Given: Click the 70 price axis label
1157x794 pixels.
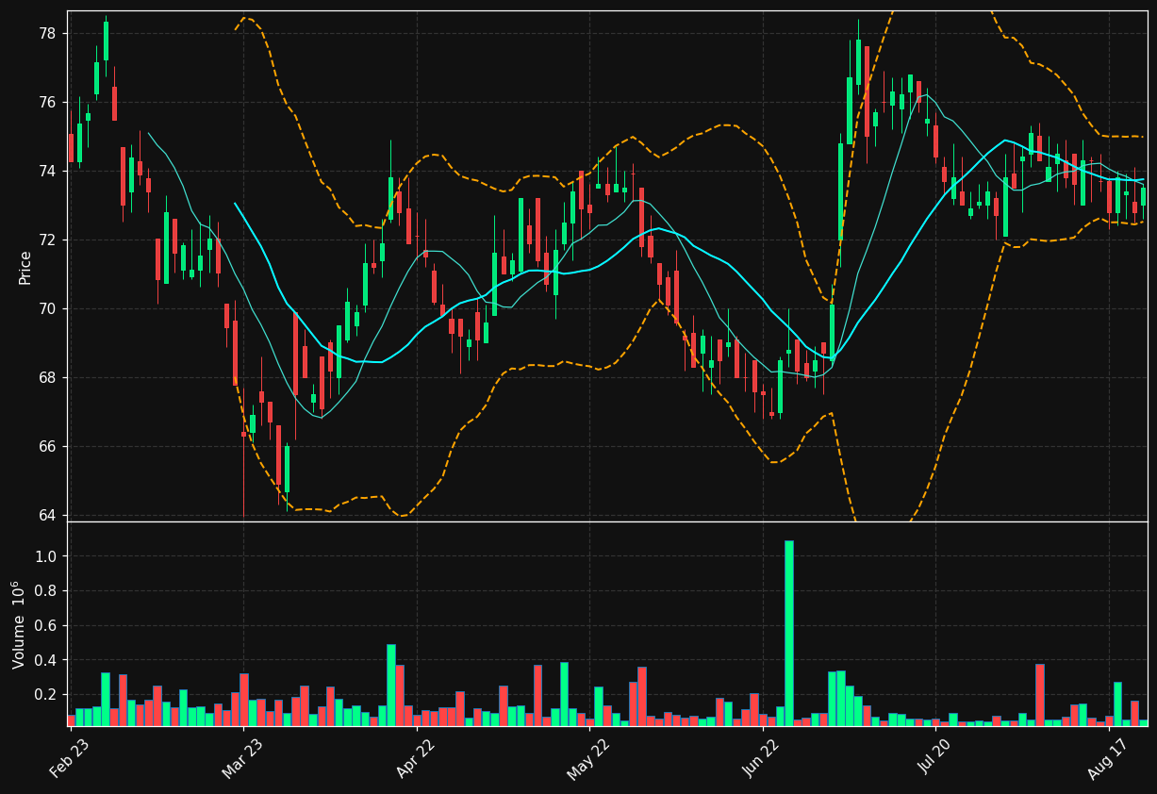Looking at the screenshot, I should pos(48,309).
